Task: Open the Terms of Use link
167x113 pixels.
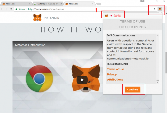Action: tap(116, 69)
